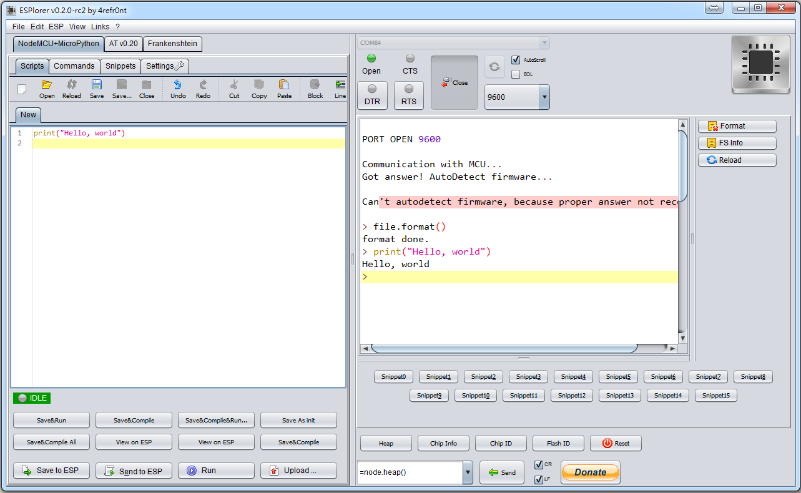Select the New file tab in the editor
801x493 pixels.
[x=29, y=115]
